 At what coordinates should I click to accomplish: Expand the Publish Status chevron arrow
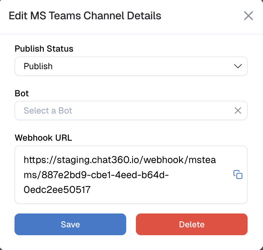[x=238, y=66]
